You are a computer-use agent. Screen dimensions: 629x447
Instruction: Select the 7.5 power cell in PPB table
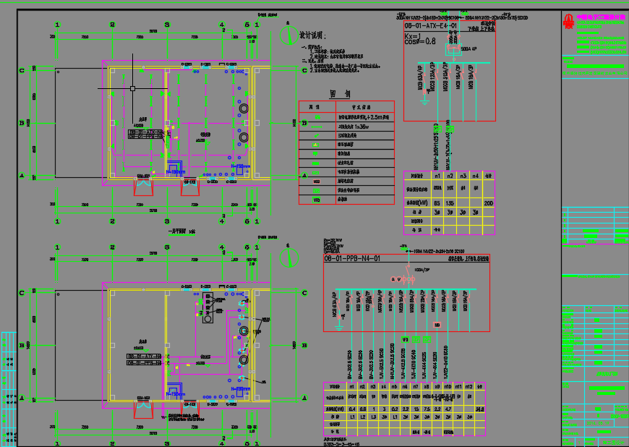[426, 409]
